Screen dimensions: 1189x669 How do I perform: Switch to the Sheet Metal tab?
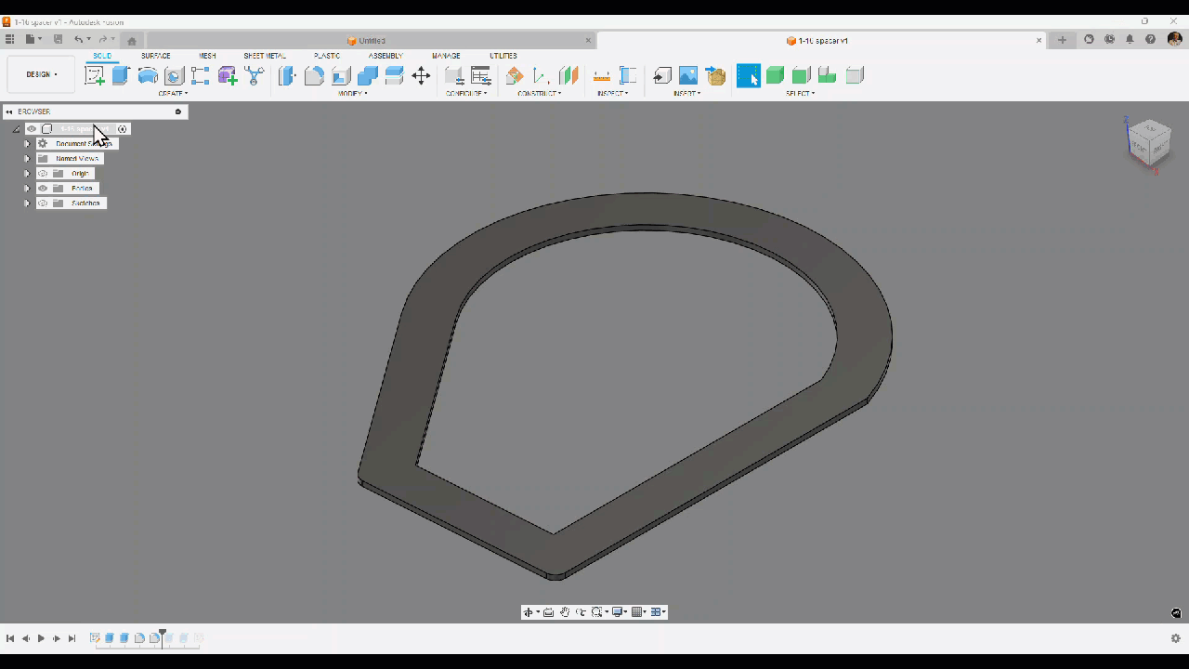(265, 56)
